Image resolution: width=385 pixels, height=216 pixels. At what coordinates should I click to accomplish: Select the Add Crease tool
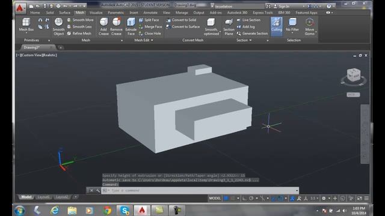(x=103, y=26)
